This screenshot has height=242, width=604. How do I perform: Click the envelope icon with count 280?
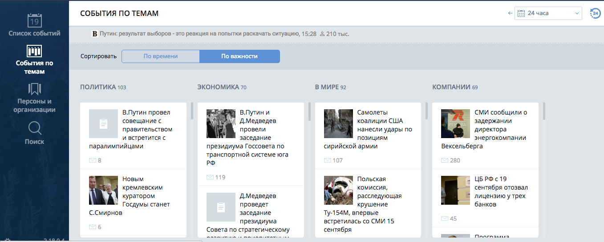click(x=445, y=160)
